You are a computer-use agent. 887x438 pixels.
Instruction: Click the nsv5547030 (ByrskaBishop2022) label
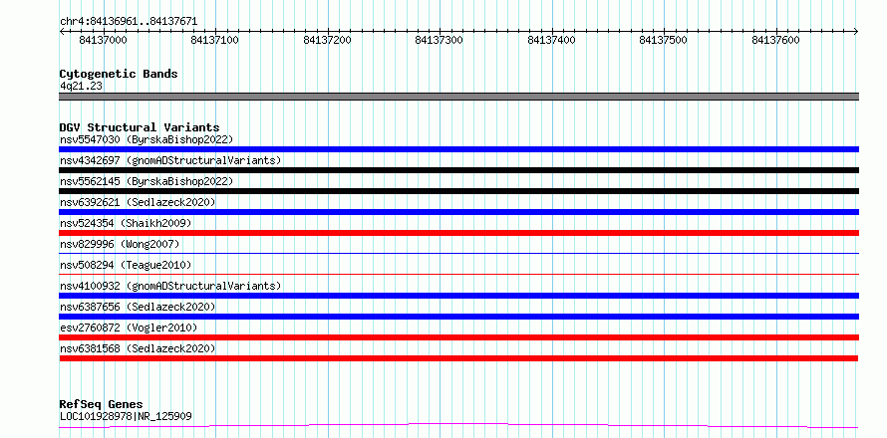(x=147, y=139)
